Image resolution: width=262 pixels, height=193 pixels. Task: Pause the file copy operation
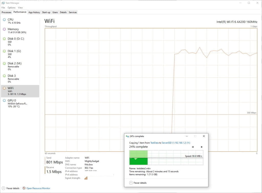pyautogui.click(x=193, y=147)
